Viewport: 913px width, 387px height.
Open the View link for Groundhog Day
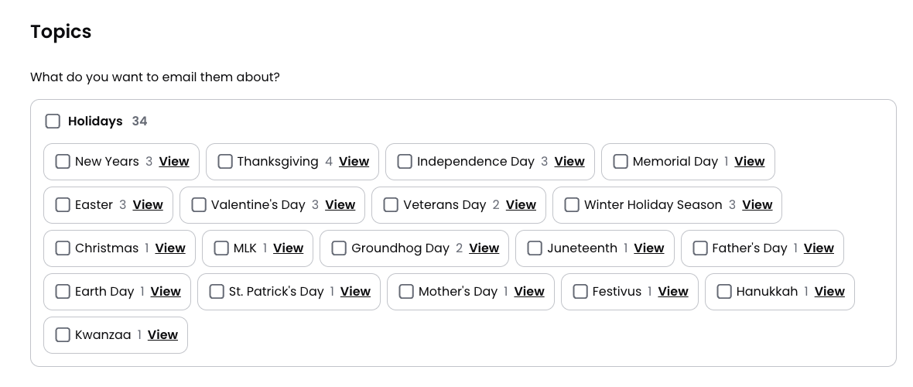484,248
